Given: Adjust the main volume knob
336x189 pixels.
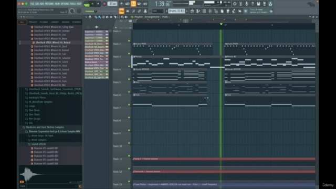Looking at the screenshot, I should [x=72, y=11].
